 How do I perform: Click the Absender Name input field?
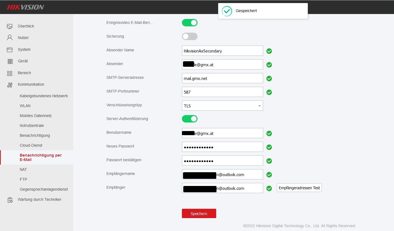[x=222, y=51]
